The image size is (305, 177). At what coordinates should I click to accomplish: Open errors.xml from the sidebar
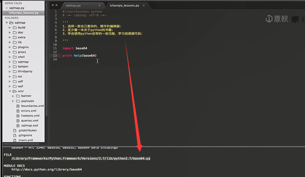(29, 111)
